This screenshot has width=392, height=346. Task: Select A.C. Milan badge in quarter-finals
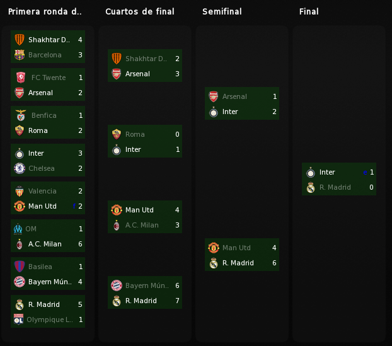[x=117, y=225]
